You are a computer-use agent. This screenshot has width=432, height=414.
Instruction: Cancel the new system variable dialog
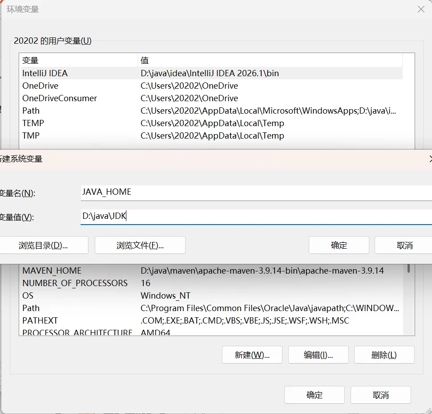coord(404,245)
